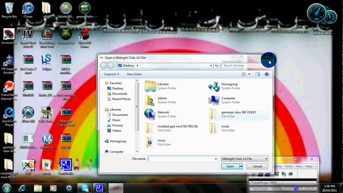This screenshot has width=343, height=193.
Task: Open the Midnight Club: LA File type combo
Action: click(245, 159)
